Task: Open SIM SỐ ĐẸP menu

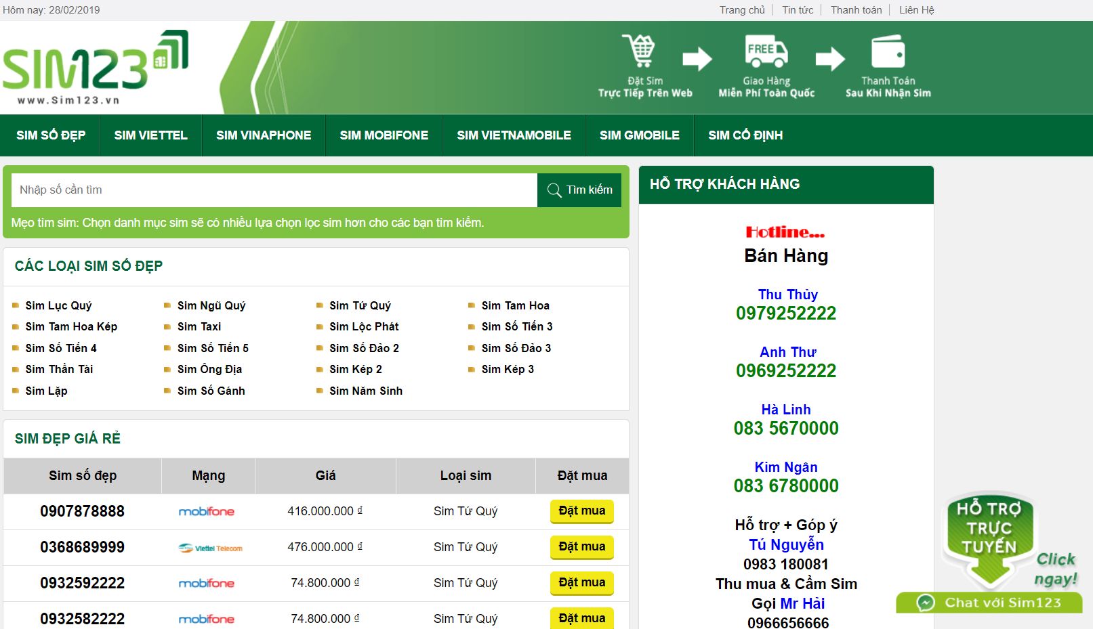Action: (x=51, y=135)
